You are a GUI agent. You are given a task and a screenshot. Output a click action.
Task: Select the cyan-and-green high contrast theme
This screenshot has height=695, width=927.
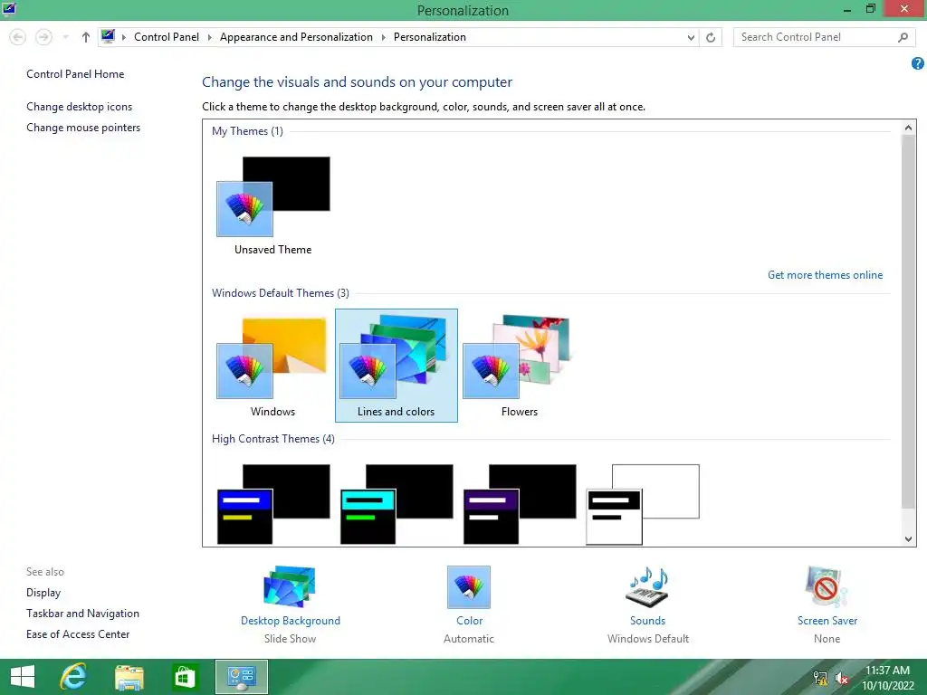tap(397, 503)
